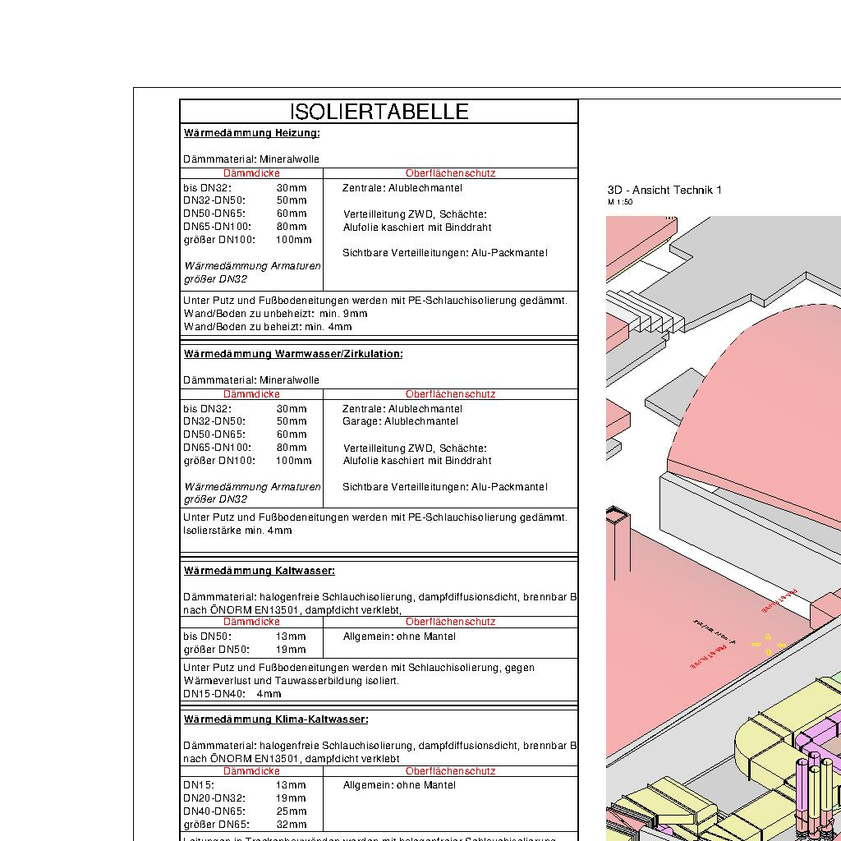Click the 'Wärmedämmung Kaltwasser:' heading
This screenshot has height=841, width=841.
pyautogui.click(x=259, y=571)
